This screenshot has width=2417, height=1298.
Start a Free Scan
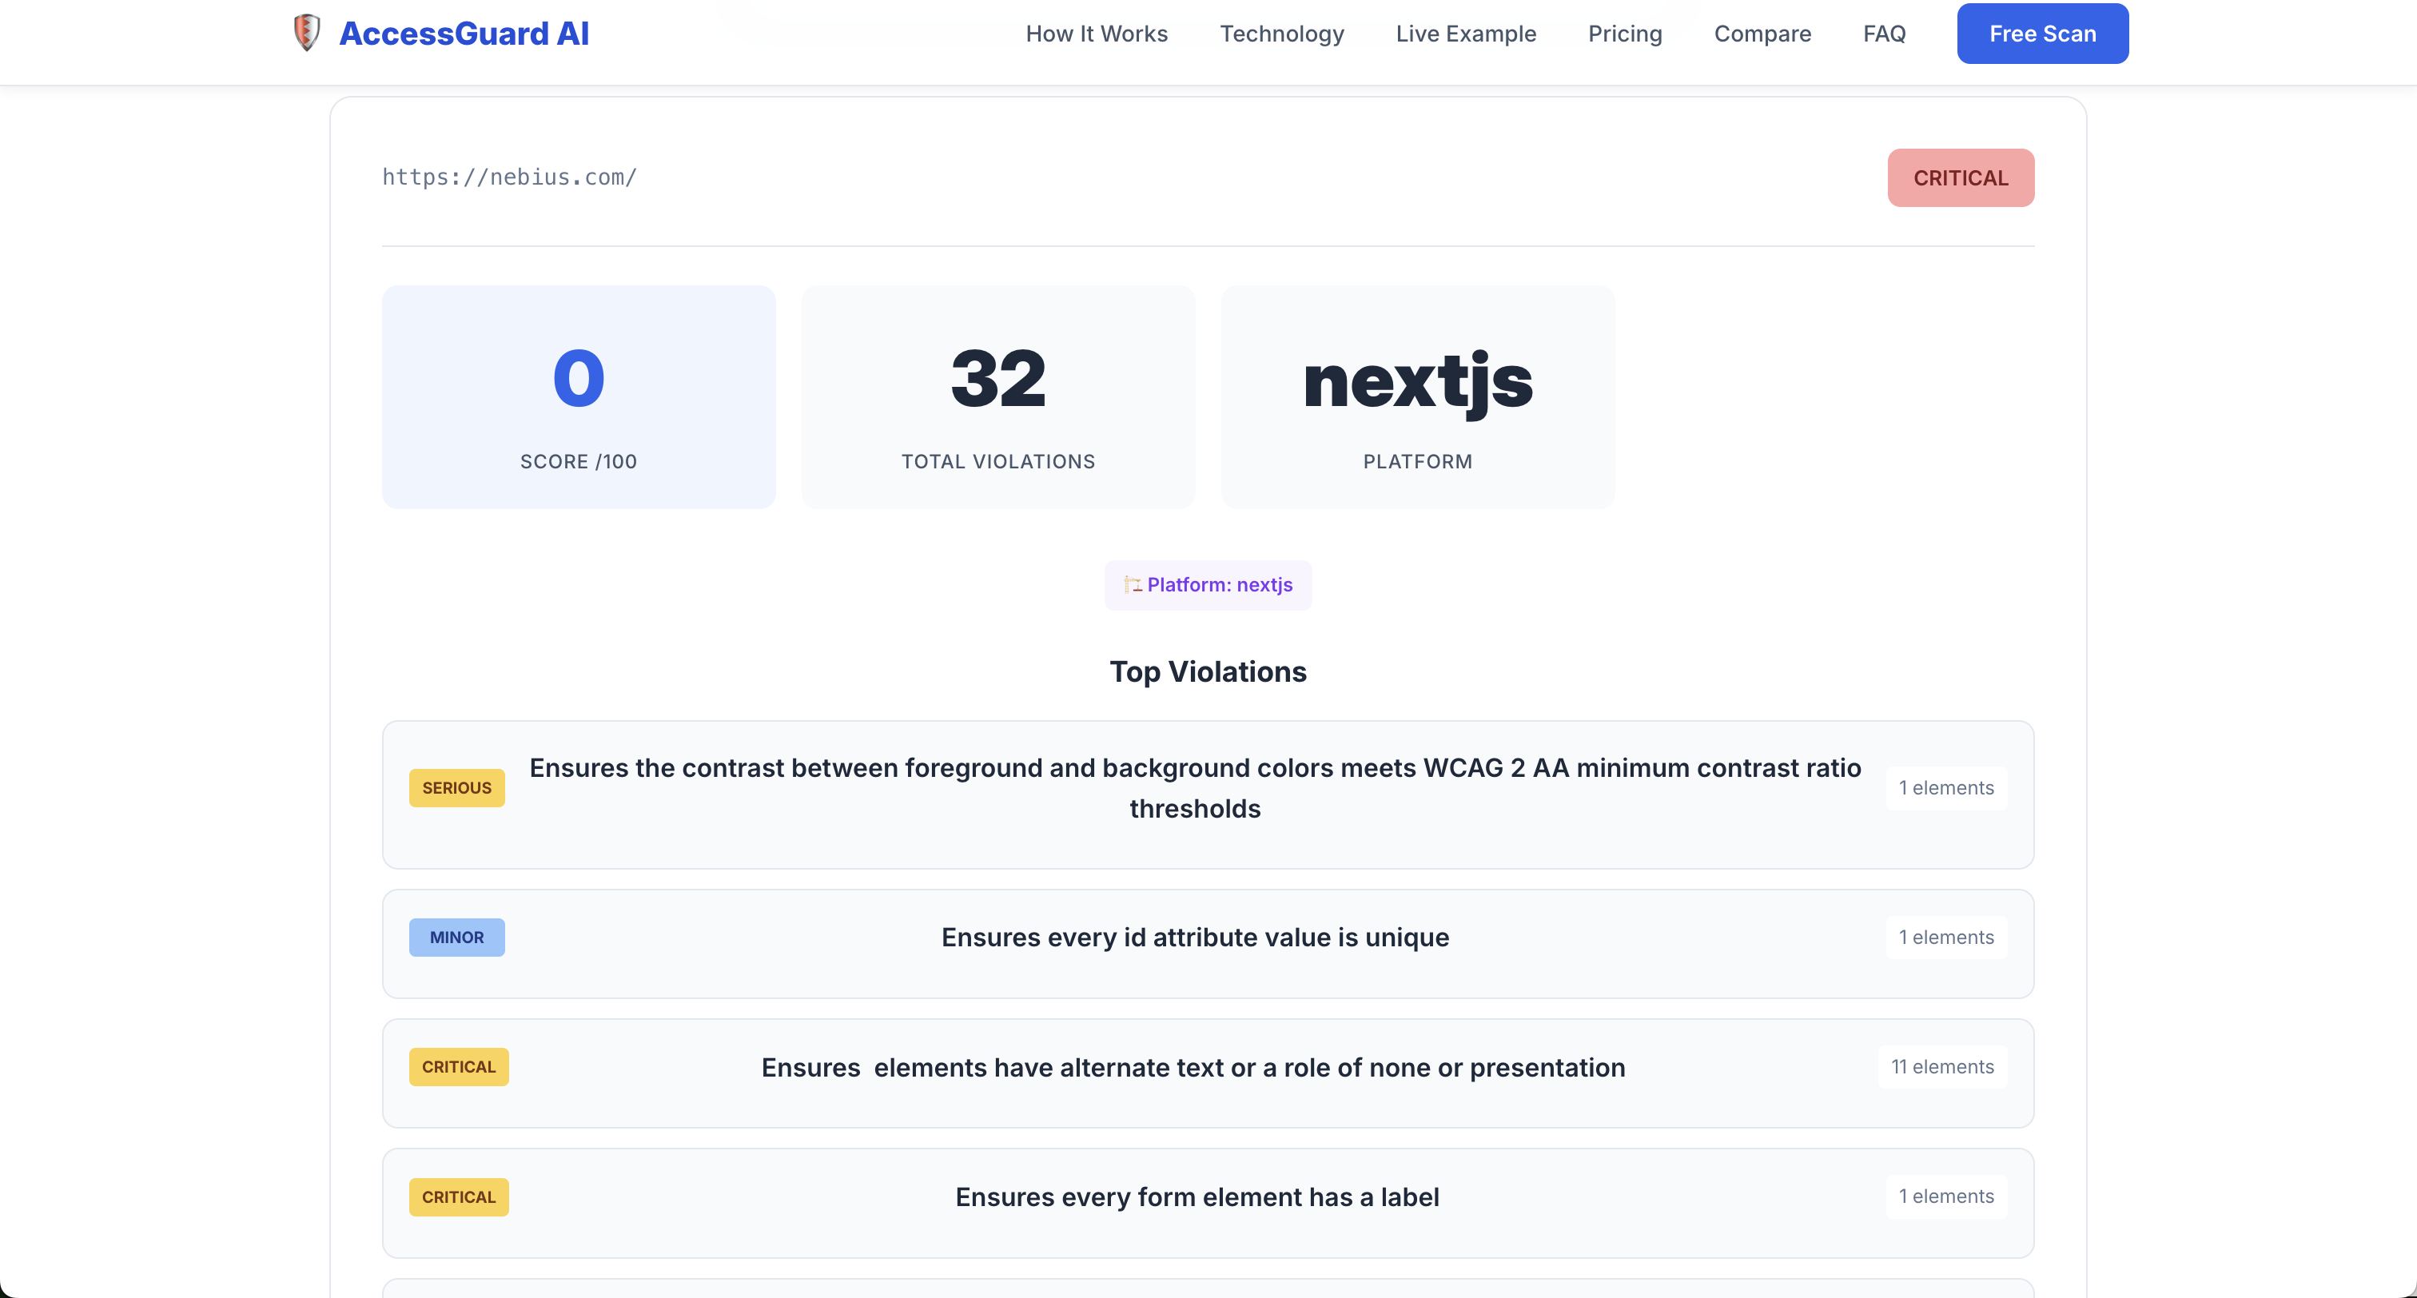click(2043, 34)
